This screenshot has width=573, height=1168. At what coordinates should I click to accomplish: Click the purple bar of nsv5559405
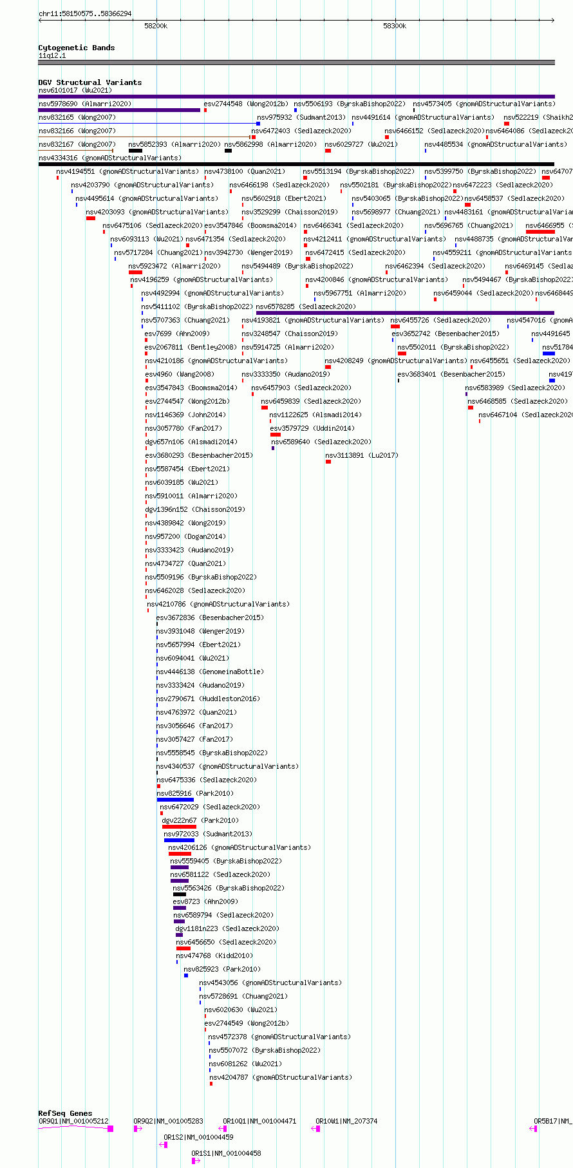point(180,867)
